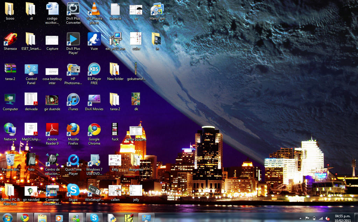This screenshot has height=222, width=358.
Task: Select the QuickTime Player shortcut
Action: click(73, 160)
